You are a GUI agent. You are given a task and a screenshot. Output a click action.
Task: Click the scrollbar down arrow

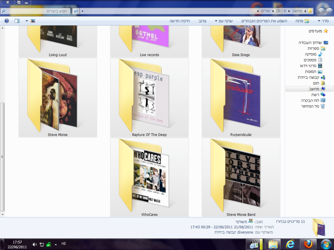point(3,215)
